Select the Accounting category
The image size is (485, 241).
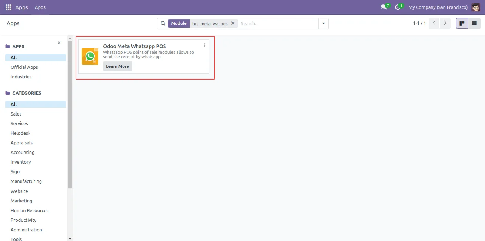[x=36, y=152]
